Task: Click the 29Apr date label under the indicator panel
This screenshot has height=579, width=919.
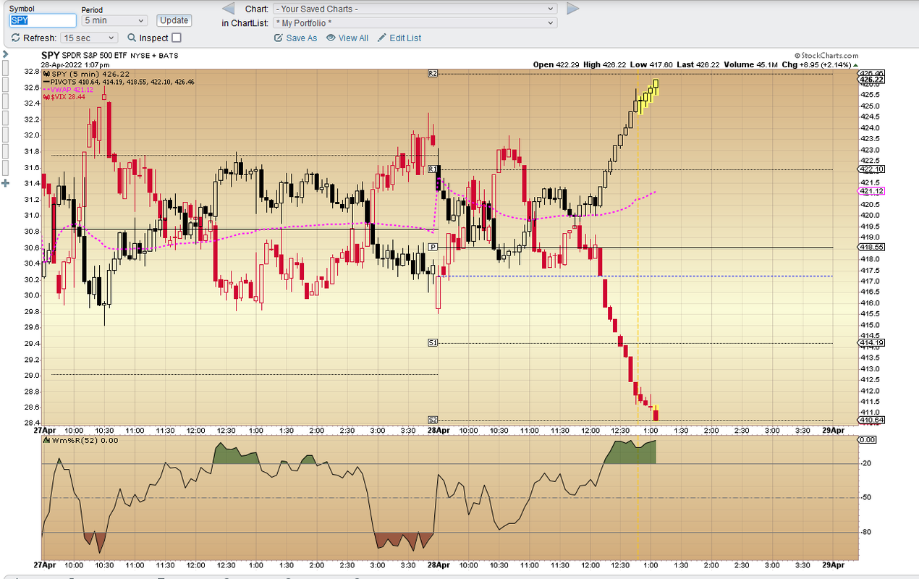Action: coord(834,565)
